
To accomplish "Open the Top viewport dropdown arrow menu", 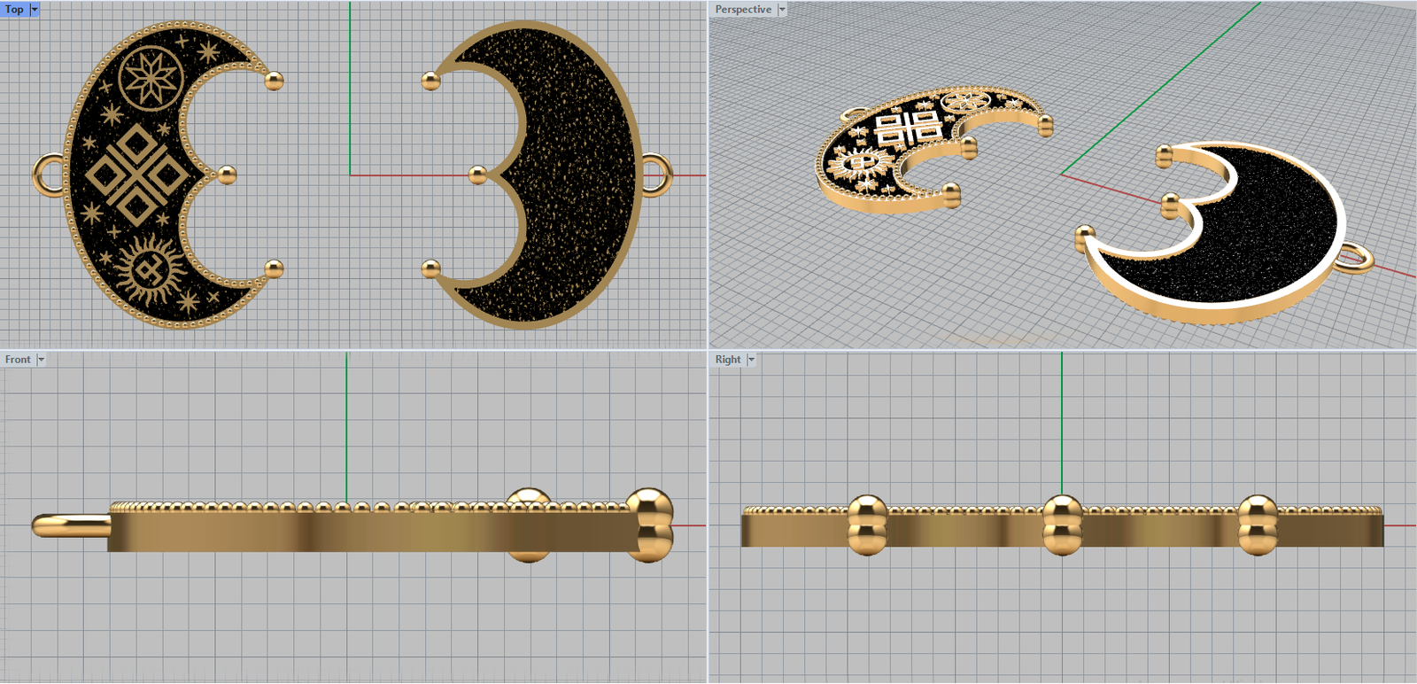I will tap(35, 9).
